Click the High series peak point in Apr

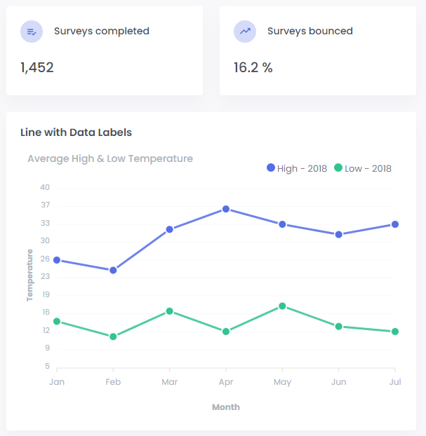point(226,209)
